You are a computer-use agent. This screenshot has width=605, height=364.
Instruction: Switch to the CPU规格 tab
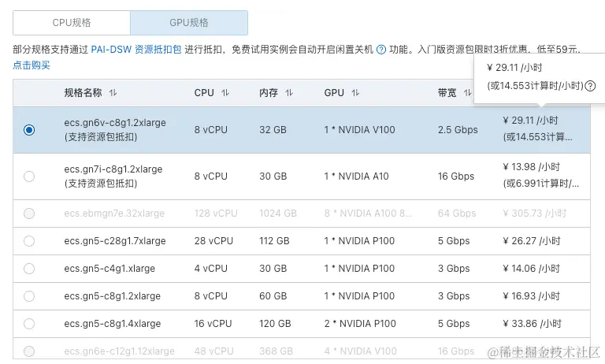click(72, 23)
